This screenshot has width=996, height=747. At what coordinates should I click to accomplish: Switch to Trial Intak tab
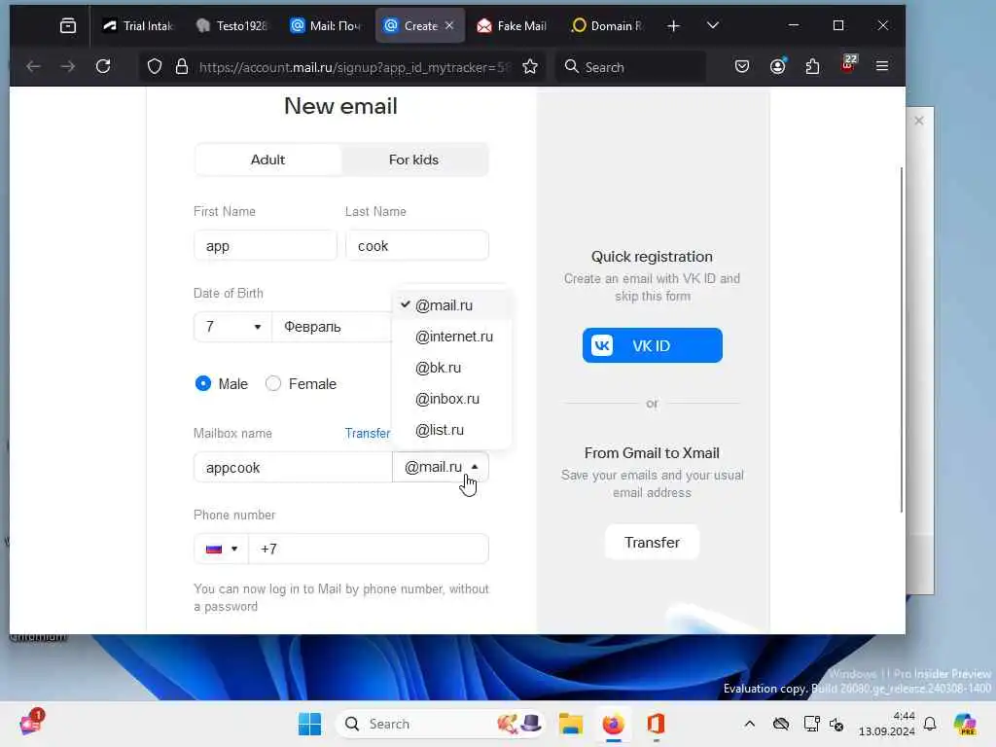[138, 26]
